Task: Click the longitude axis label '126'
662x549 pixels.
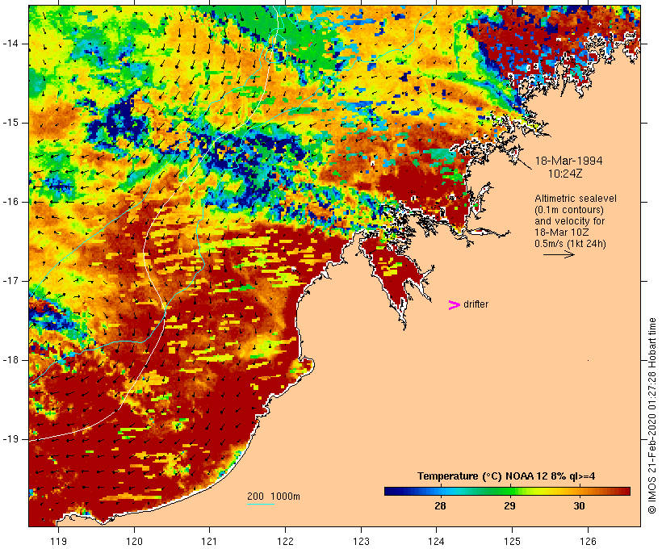Action: [x=588, y=541]
